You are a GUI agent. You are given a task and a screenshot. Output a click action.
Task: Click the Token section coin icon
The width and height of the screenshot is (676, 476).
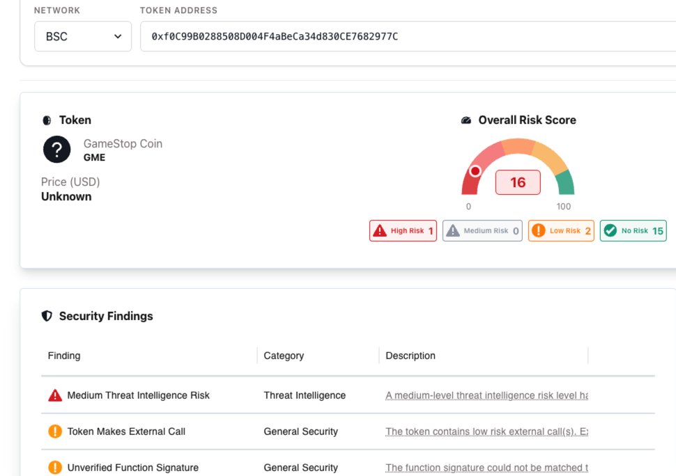[47, 120]
